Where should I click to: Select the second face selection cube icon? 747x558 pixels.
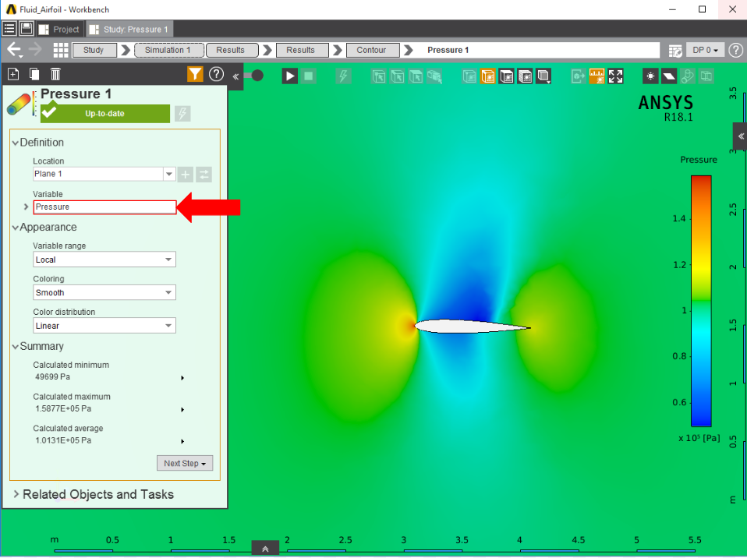pos(398,76)
